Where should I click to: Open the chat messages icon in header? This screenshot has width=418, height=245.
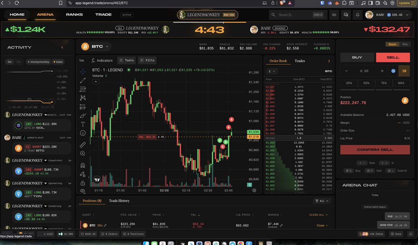click(346, 15)
